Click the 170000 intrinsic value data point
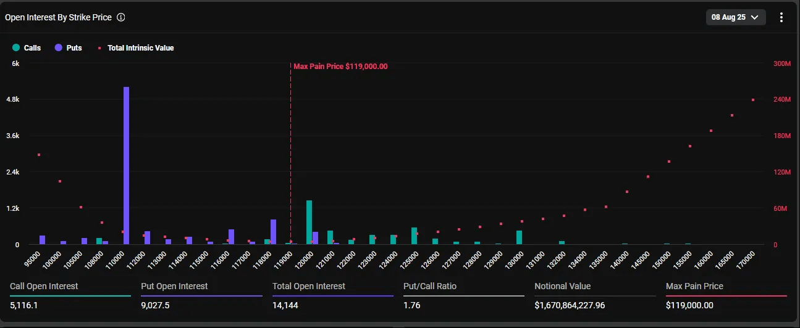800x328 pixels. 753,99
